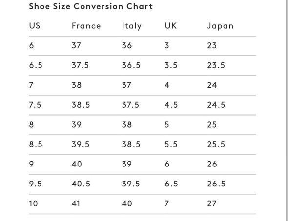The width and height of the screenshot is (288, 221).
Task: Click the US size 6 cell
Action: [x=31, y=45]
